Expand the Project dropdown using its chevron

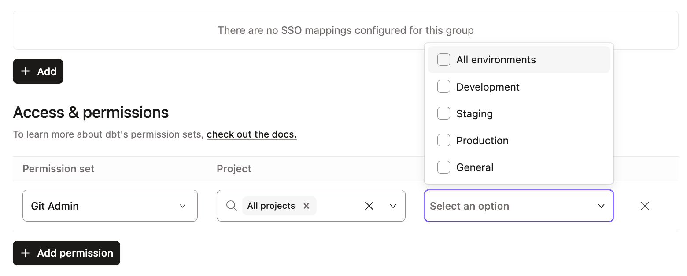(x=392, y=206)
